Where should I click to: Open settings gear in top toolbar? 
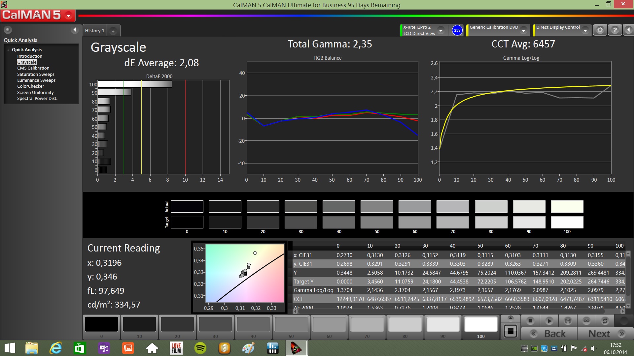[600, 30]
